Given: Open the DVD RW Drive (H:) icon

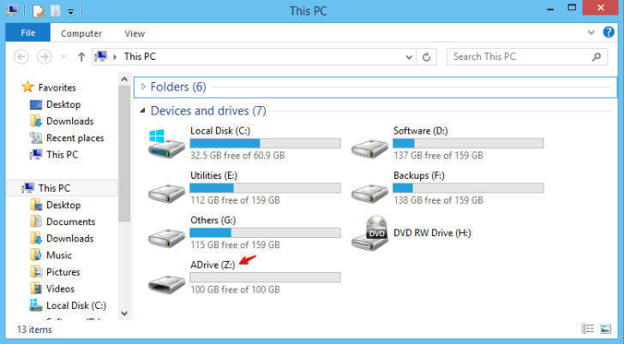Looking at the screenshot, I should [x=369, y=233].
